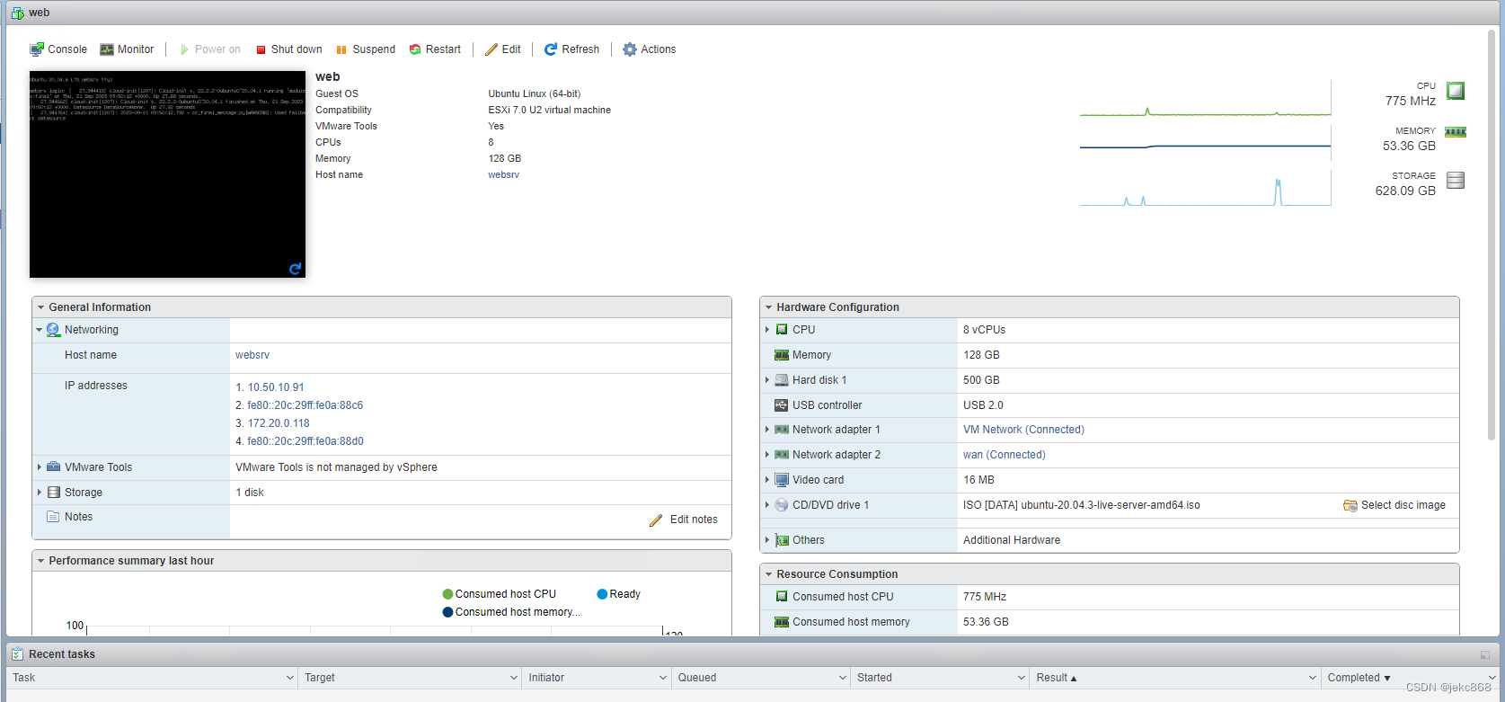This screenshot has height=702, width=1505.
Task: Restart the virtual machine
Action: coord(435,49)
